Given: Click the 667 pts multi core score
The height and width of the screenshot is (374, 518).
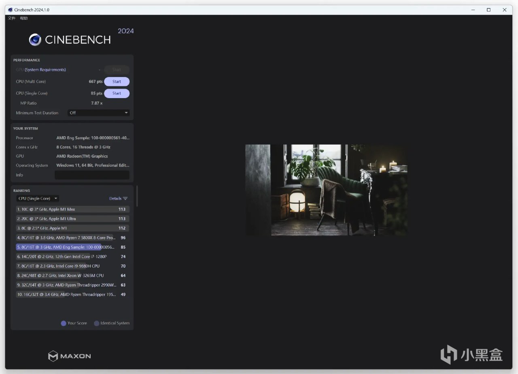Looking at the screenshot, I should [x=96, y=81].
